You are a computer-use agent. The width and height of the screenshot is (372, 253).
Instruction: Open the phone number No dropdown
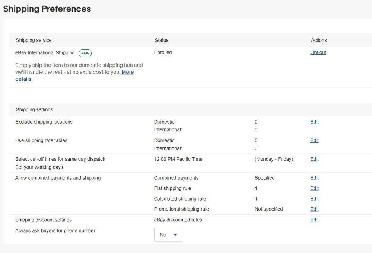168,235
